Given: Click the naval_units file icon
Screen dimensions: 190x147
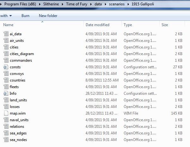Looking at the screenshot, I should click(6, 120).
